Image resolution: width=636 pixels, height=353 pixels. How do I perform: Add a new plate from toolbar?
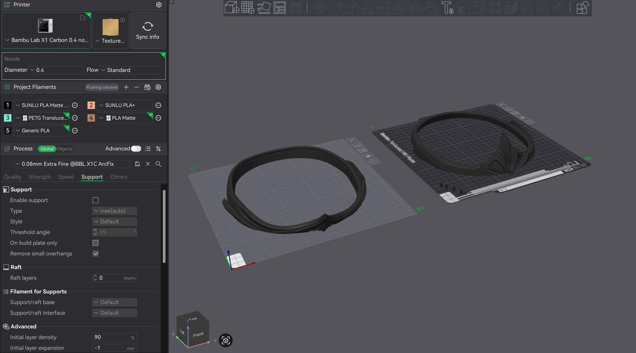(248, 7)
